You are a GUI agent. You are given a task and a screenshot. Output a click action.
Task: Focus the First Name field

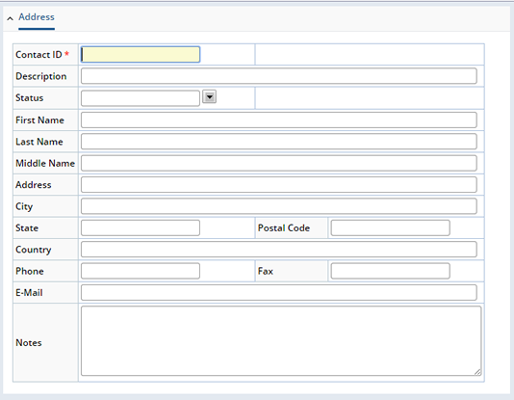(x=279, y=120)
